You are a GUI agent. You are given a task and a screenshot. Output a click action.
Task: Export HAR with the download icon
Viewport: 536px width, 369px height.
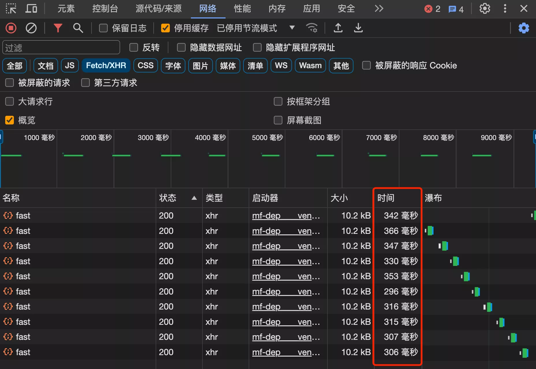point(358,28)
